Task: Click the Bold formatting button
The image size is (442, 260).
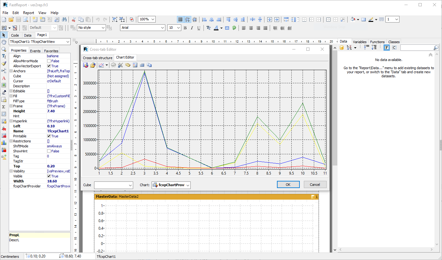Action: click(185, 28)
